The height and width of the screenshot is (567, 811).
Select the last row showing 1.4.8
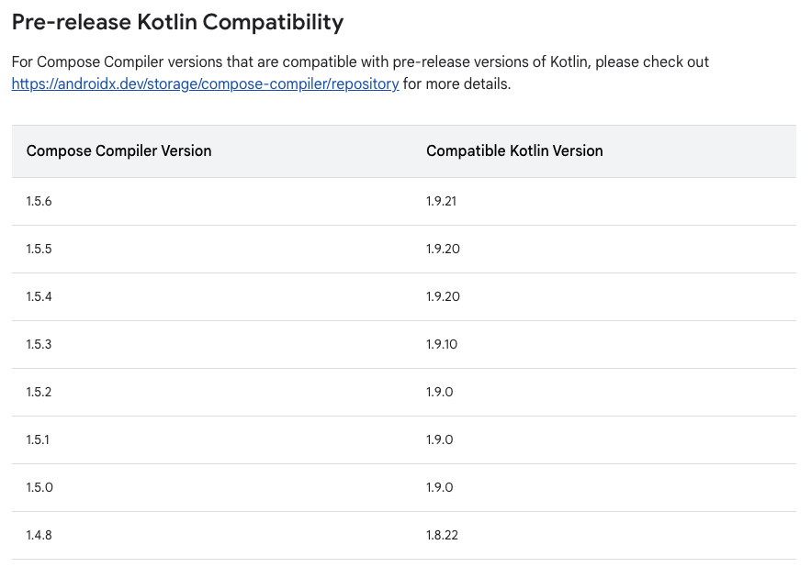39,535
